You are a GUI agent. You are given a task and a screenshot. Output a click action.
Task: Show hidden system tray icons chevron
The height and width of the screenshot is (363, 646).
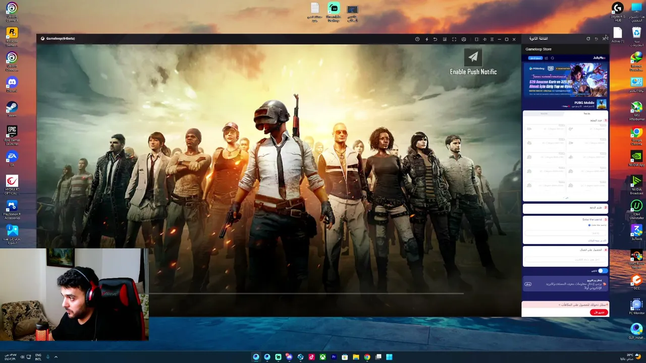tap(56, 357)
